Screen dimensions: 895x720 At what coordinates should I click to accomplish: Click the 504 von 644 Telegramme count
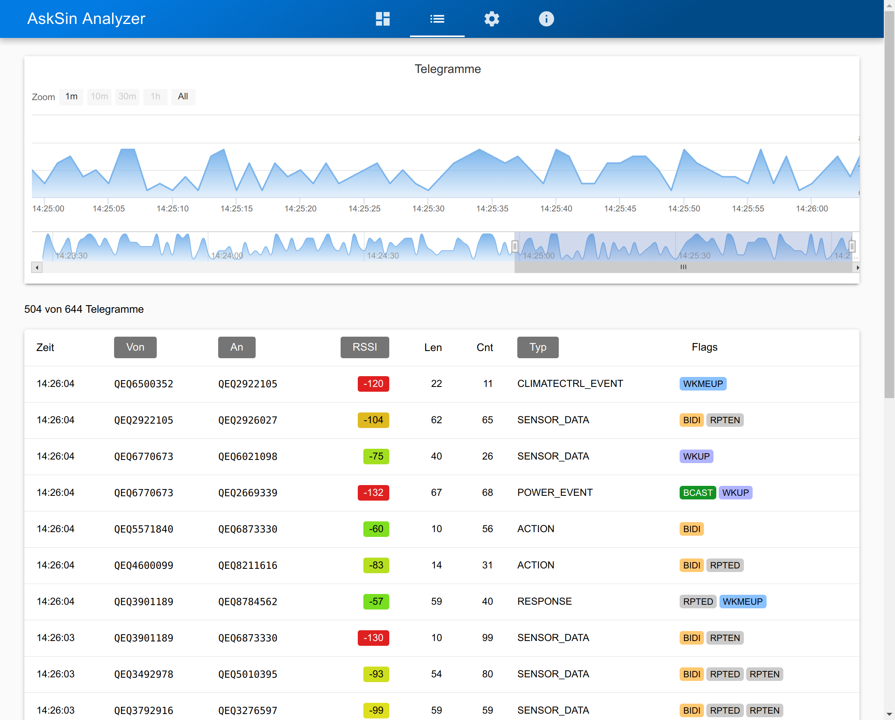pos(84,310)
